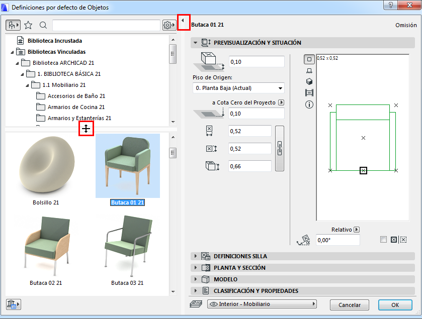Image resolution: width=422 pixels, height=319 pixels.
Task: Click the window help question mark
Action: (390, 5)
